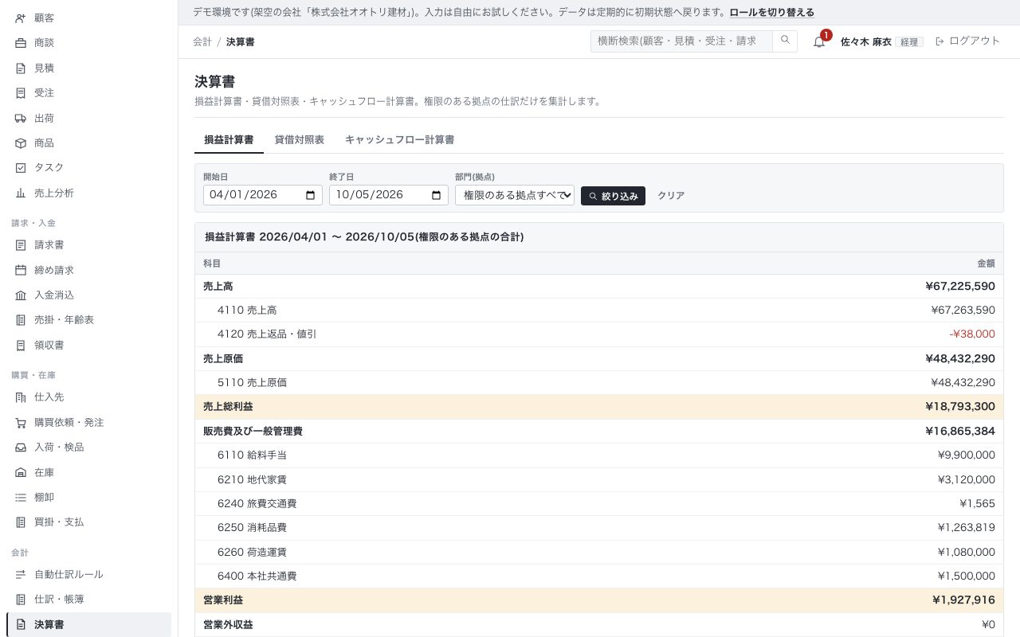The image size is (1020, 637).
Task: Open the 商談 briefcase icon
Action: [21, 43]
